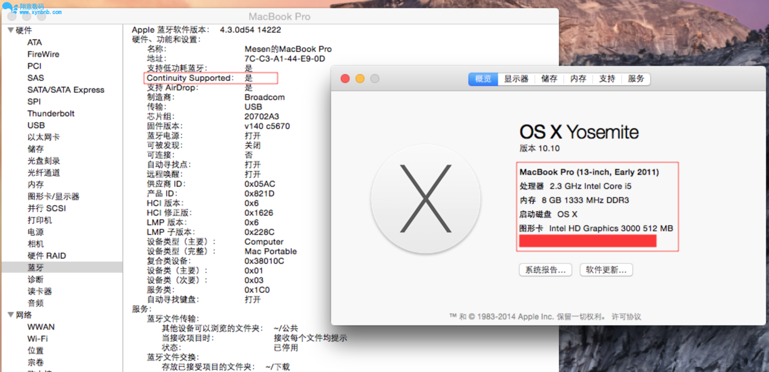This screenshot has width=769, height=372.
Task: Open the 内存 tab in About This Mac
Action: [x=578, y=79]
